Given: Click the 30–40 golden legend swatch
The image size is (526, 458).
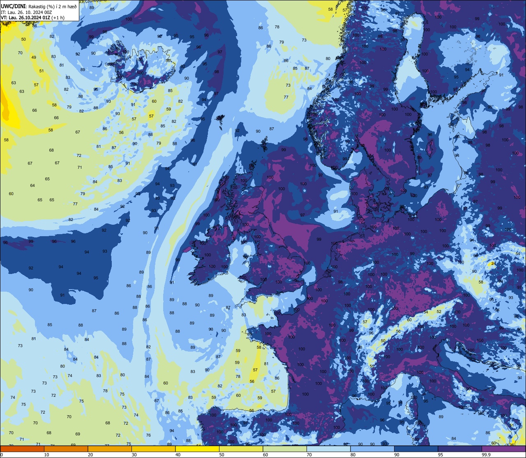Looking at the screenshot, I should (x=154, y=449).
